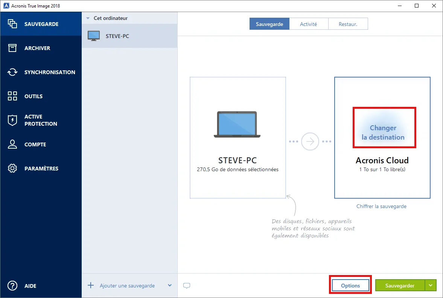Viewport: 443px width, 298px height.
Task: Open the Sauvegarde sidebar section icon
Action: click(x=12, y=24)
